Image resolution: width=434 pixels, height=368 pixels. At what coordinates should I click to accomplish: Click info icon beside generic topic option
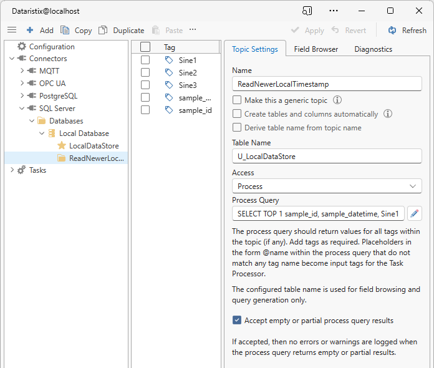337,100
